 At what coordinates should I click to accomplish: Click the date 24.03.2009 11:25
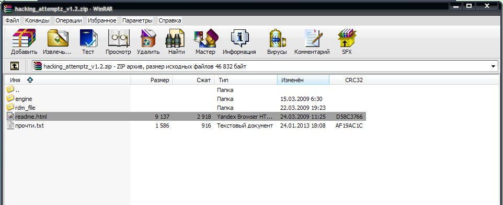[303, 117]
